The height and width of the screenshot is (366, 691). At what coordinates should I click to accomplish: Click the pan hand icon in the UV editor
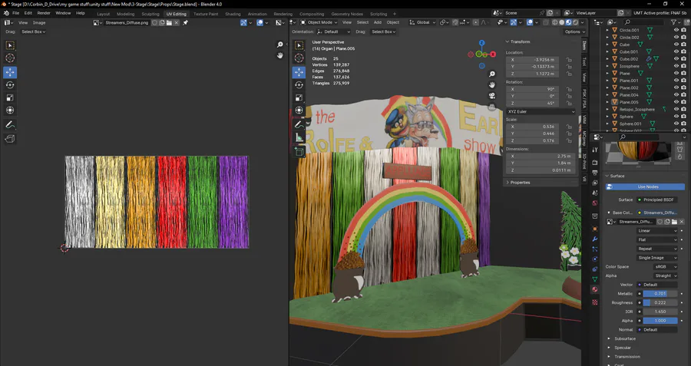click(280, 55)
